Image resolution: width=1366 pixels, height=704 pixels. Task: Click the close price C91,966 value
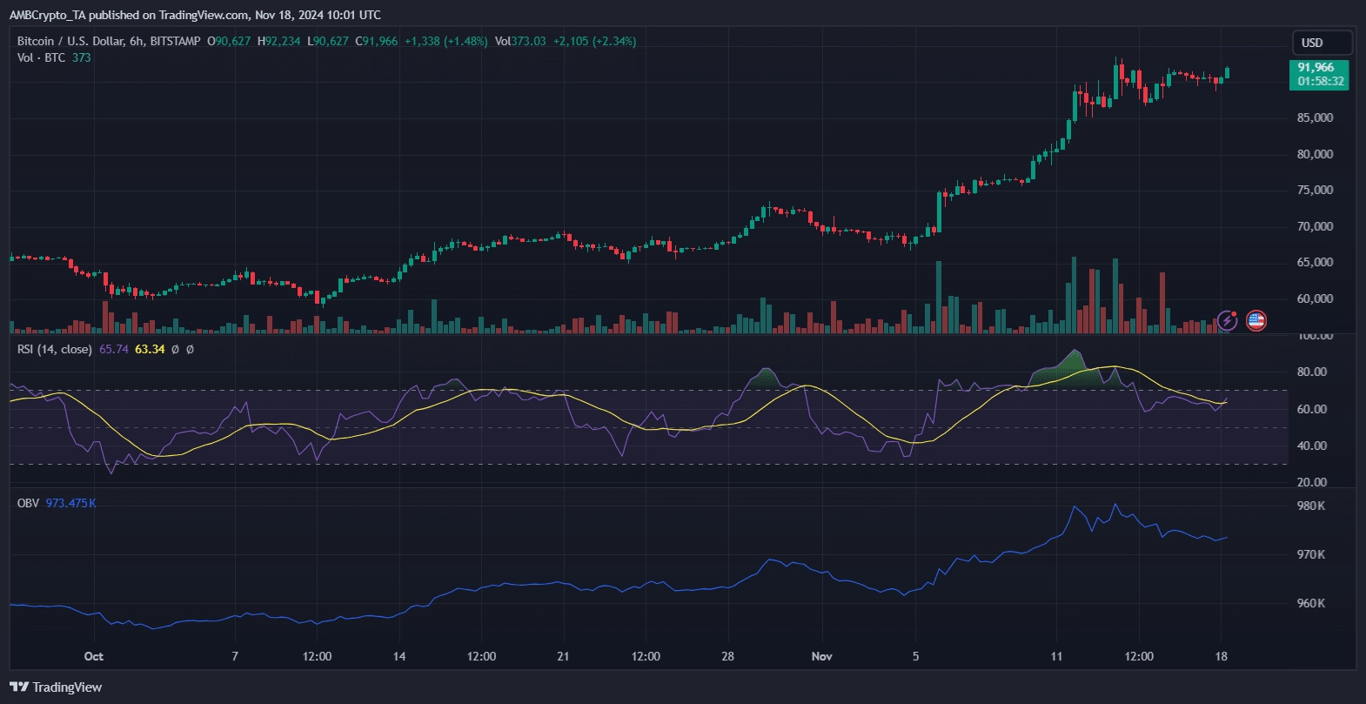click(x=377, y=41)
